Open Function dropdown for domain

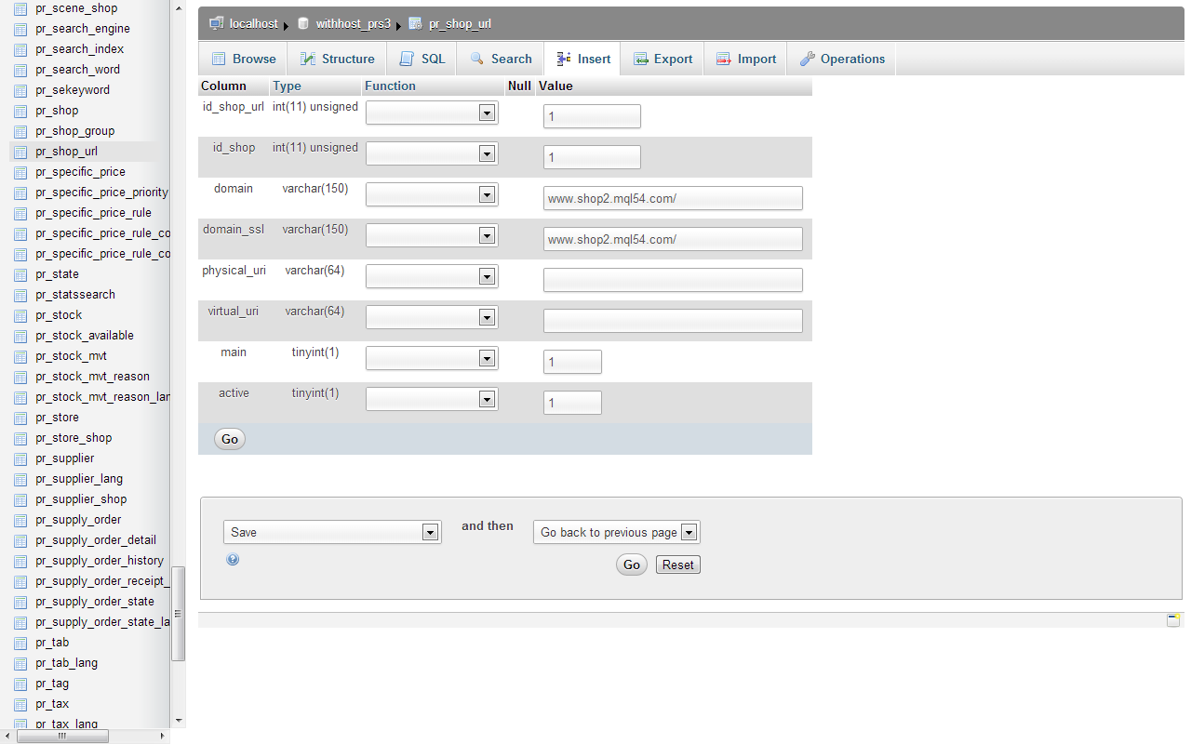[x=432, y=194]
